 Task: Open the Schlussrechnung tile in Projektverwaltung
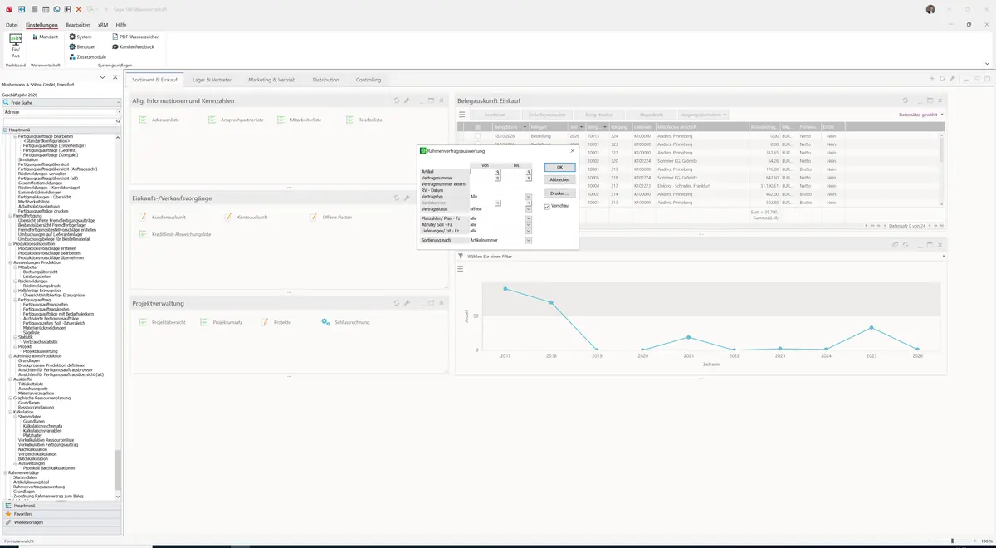pyautogui.click(x=344, y=322)
